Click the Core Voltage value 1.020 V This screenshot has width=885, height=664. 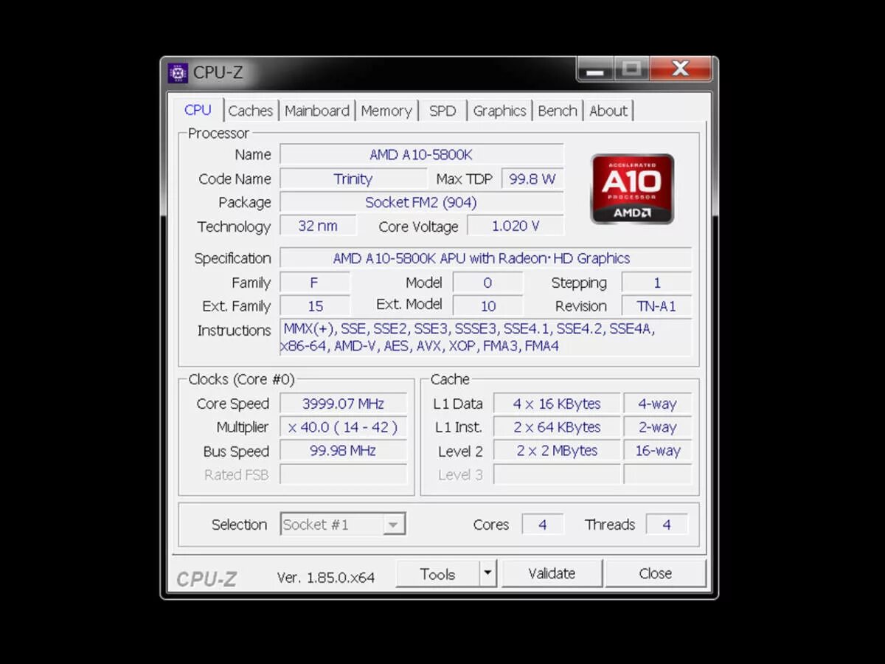point(516,226)
